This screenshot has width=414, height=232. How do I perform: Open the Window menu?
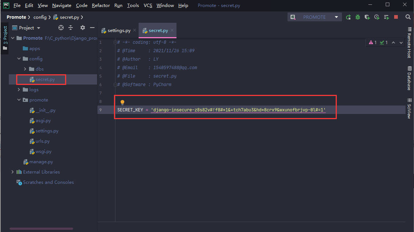pyautogui.click(x=165, y=5)
